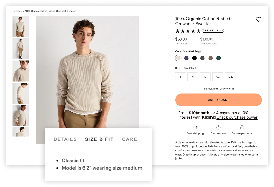Click the easy returns arrow icon
The width and height of the screenshot is (274, 187).
(x=219, y=128)
